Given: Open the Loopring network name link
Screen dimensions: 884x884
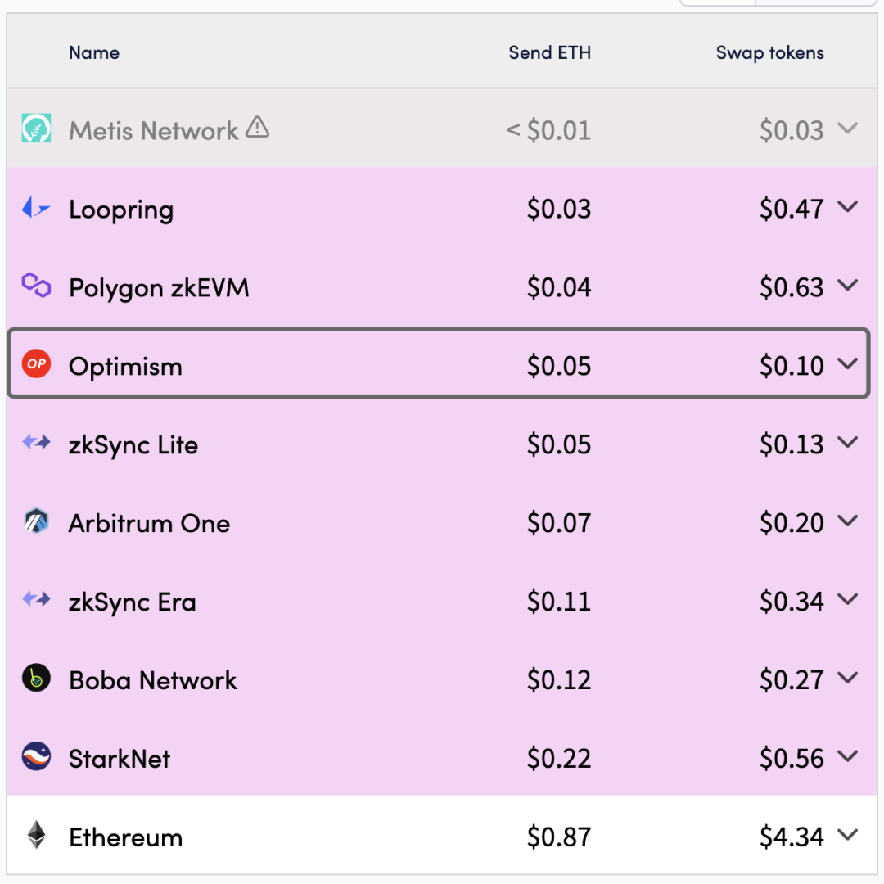Looking at the screenshot, I should point(120,209).
